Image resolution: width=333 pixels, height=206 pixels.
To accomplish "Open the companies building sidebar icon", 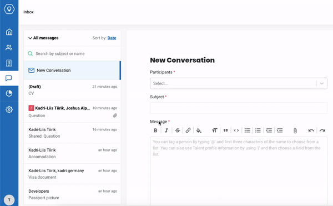I will (x=9, y=63).
